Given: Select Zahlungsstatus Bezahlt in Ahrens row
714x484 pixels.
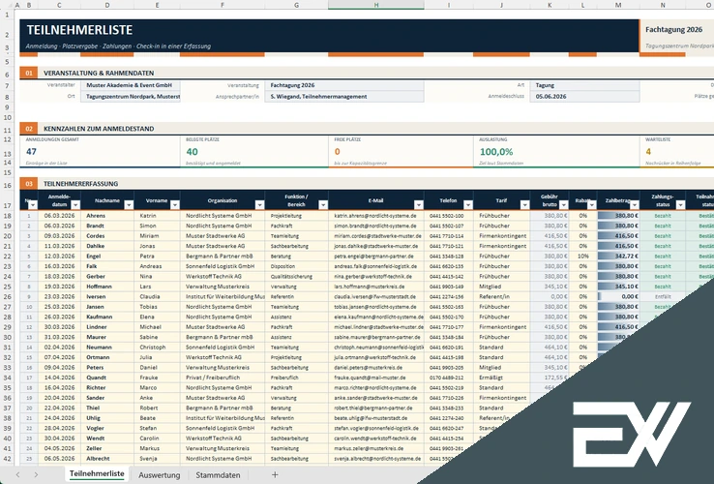Looking at the screenshot, I should (663, 216).
